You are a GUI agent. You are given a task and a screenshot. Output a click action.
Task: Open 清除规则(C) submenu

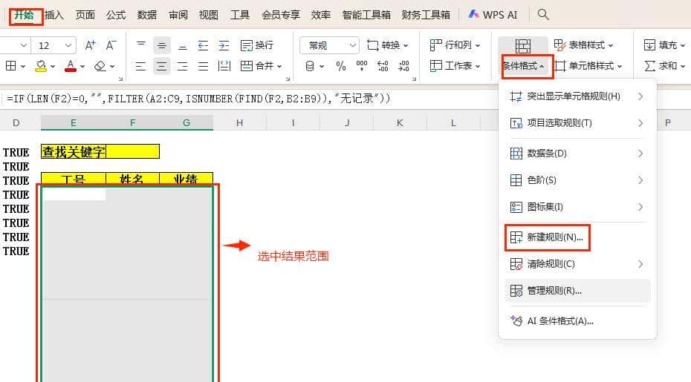click(577, 264)
